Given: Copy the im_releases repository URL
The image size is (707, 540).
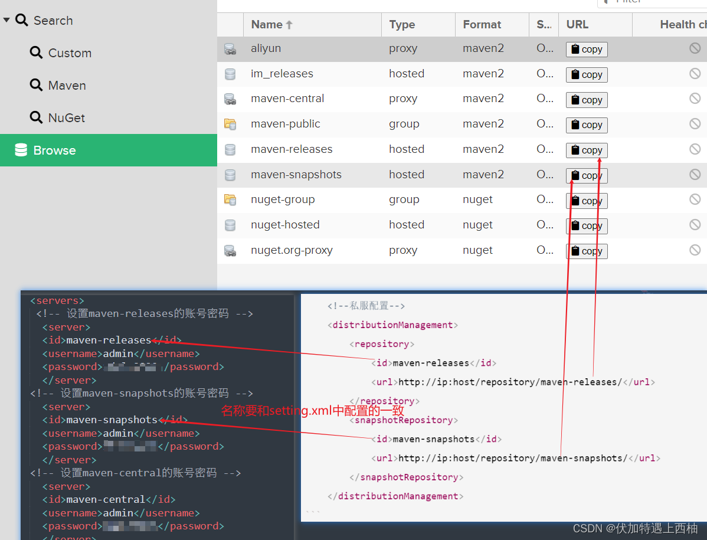Looking at the screenshot, I should 587,74.
